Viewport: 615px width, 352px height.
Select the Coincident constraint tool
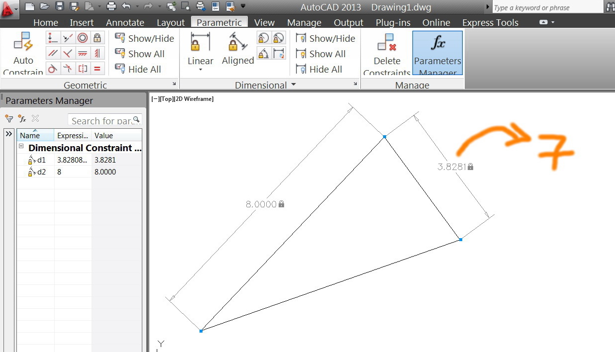pyautogui.click(x=52, y=38)
